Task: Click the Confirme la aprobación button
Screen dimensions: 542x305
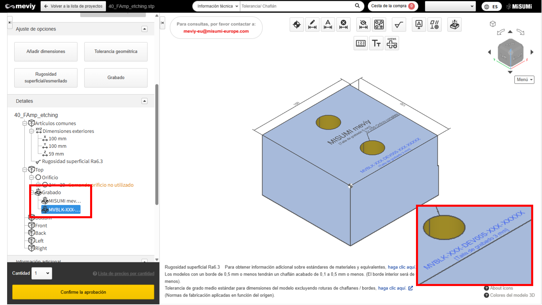Action: [x=83, y=292]
